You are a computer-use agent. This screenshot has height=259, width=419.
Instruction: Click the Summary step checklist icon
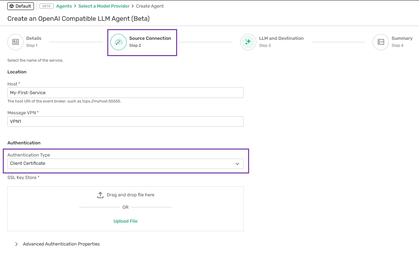pos(381,42)
